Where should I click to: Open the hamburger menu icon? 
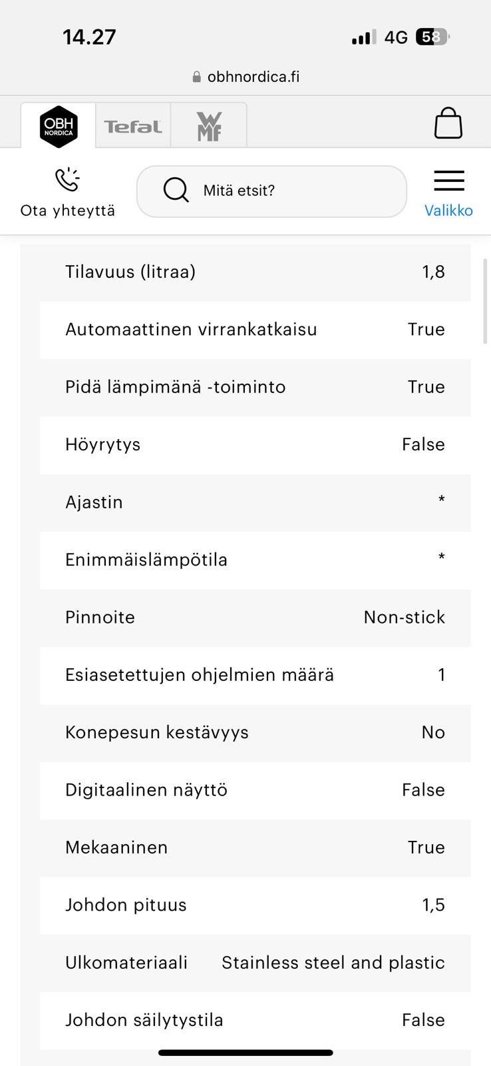pyautogui.click(x=448, y=181)
